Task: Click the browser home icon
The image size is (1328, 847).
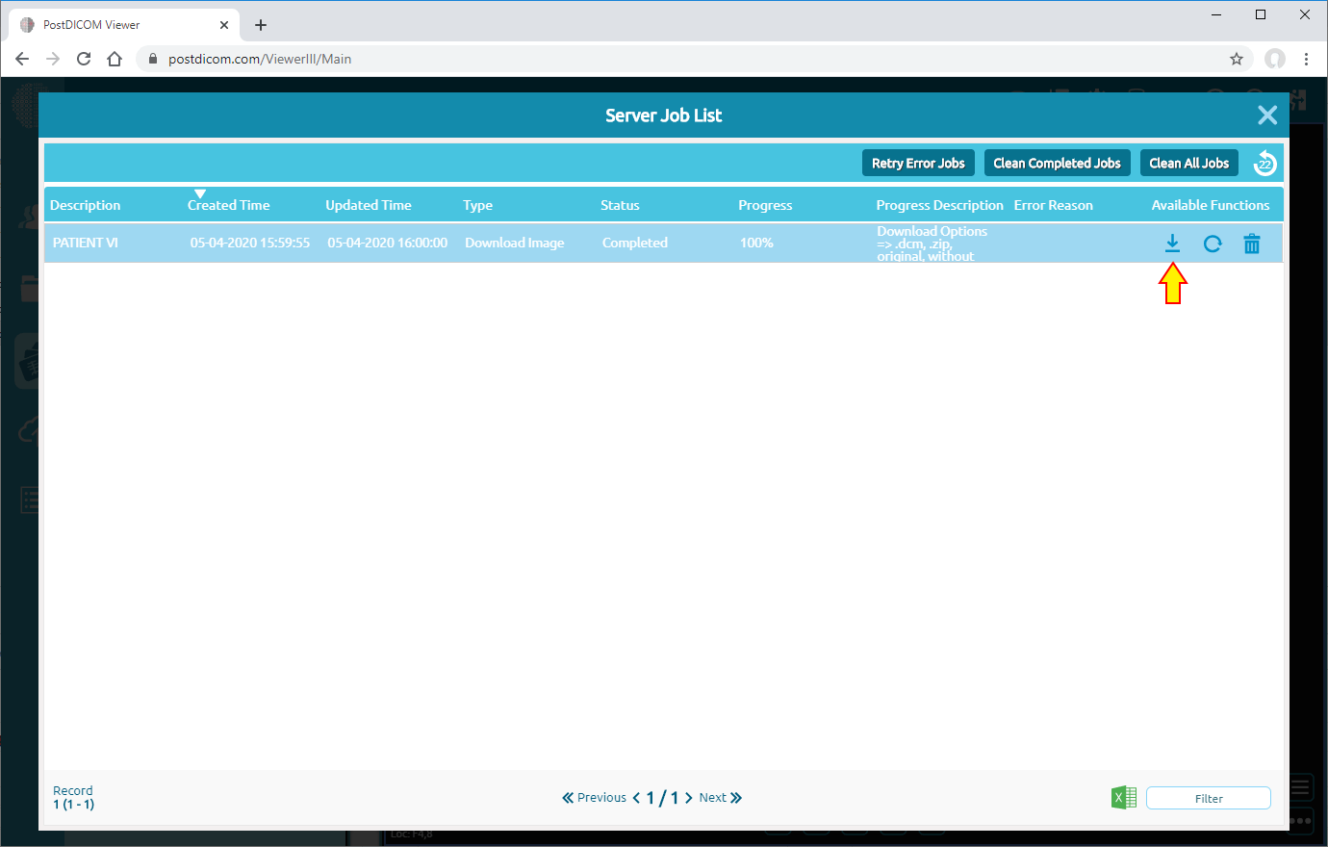Action: (115, 59)
